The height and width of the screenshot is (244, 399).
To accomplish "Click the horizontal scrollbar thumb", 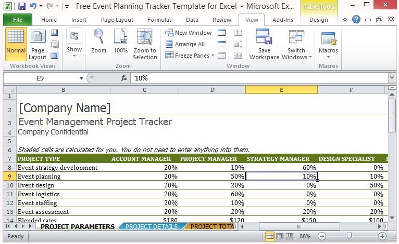I will tap(299, 226).
